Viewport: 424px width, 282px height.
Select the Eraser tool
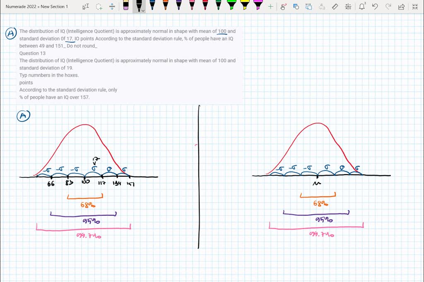click(126, 7)
